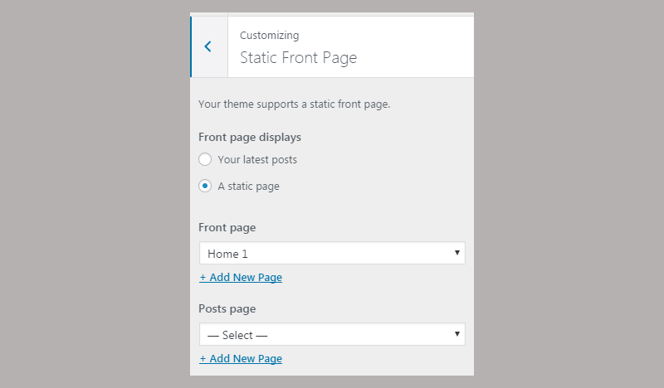This screenshot has height=388, width=664.
Task: Click the "A static page" label text
Action: pyautogui.click(x=248, y=187)
